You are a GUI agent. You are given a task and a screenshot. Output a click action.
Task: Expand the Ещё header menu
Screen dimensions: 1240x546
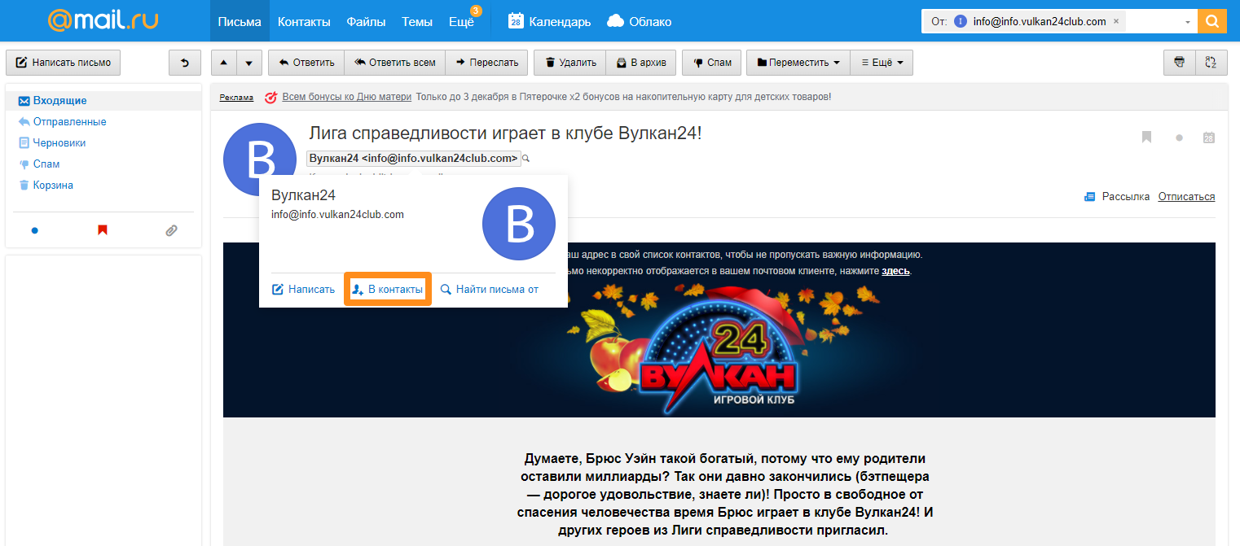click(x=462, y=21)
